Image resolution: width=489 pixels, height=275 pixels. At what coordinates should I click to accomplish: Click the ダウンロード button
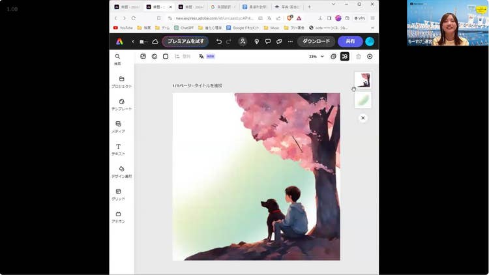tap(316, 42)
